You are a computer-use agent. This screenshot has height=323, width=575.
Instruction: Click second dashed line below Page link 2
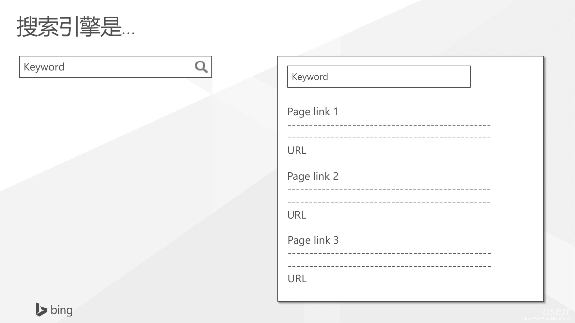tap(389, 203)
